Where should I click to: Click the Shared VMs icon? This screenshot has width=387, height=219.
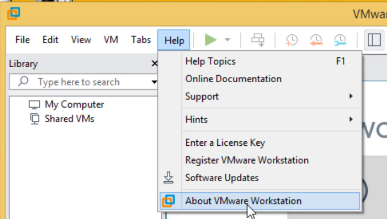[x=34, y=119]
